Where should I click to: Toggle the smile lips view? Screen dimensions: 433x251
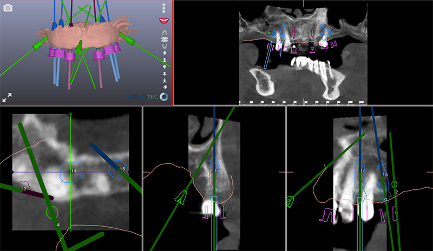pos(163,21)
